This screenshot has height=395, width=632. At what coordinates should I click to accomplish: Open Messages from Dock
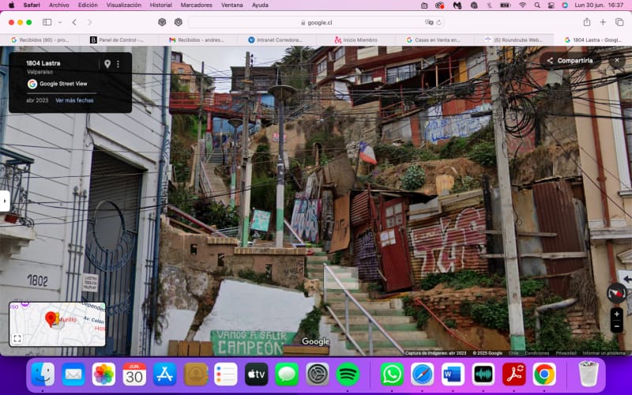coord(287,374)
